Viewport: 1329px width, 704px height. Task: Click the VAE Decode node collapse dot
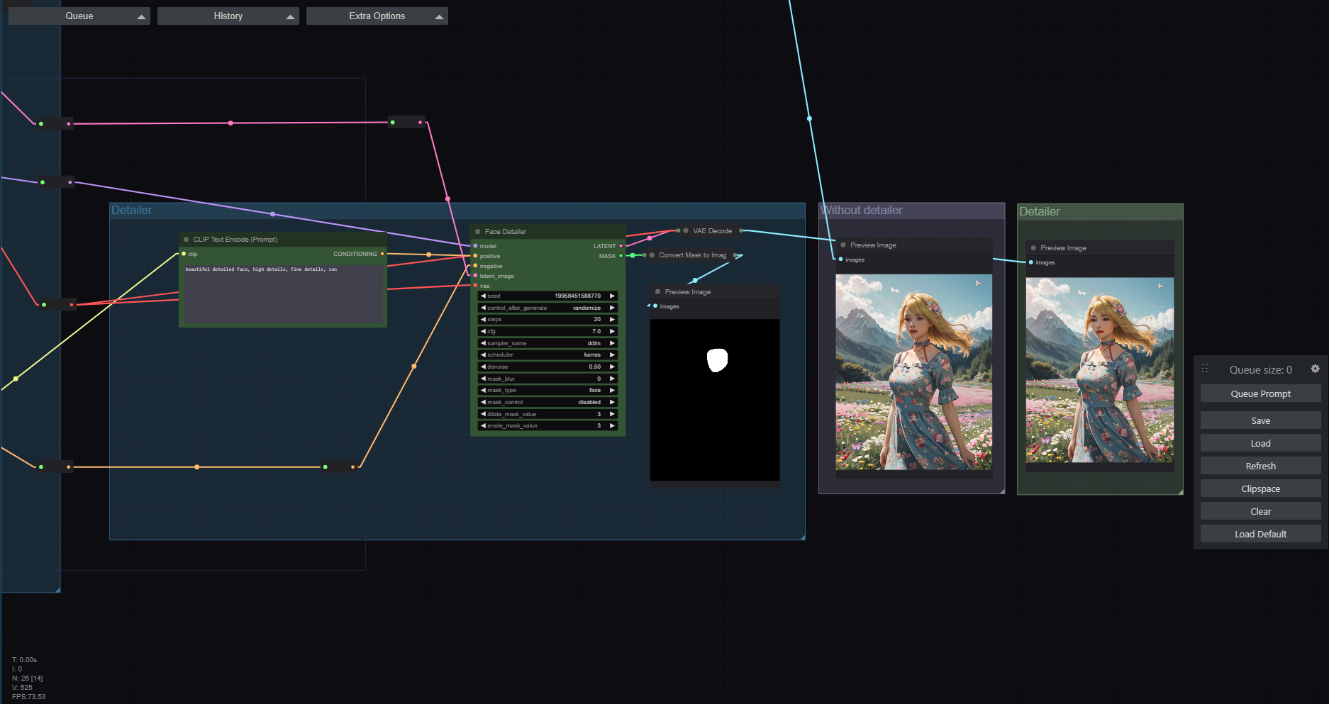[x=686, y=231]
